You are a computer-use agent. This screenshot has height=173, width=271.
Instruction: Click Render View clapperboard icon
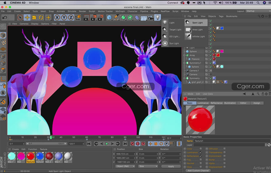(x=86, y=18)
